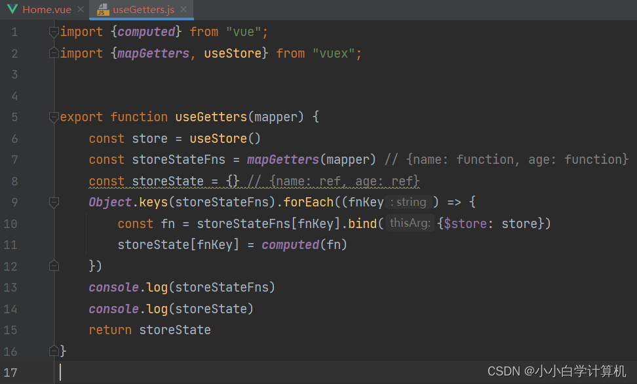Click 'return' keyword on line 15
The image size is (637, 384).
pos(110,330)
